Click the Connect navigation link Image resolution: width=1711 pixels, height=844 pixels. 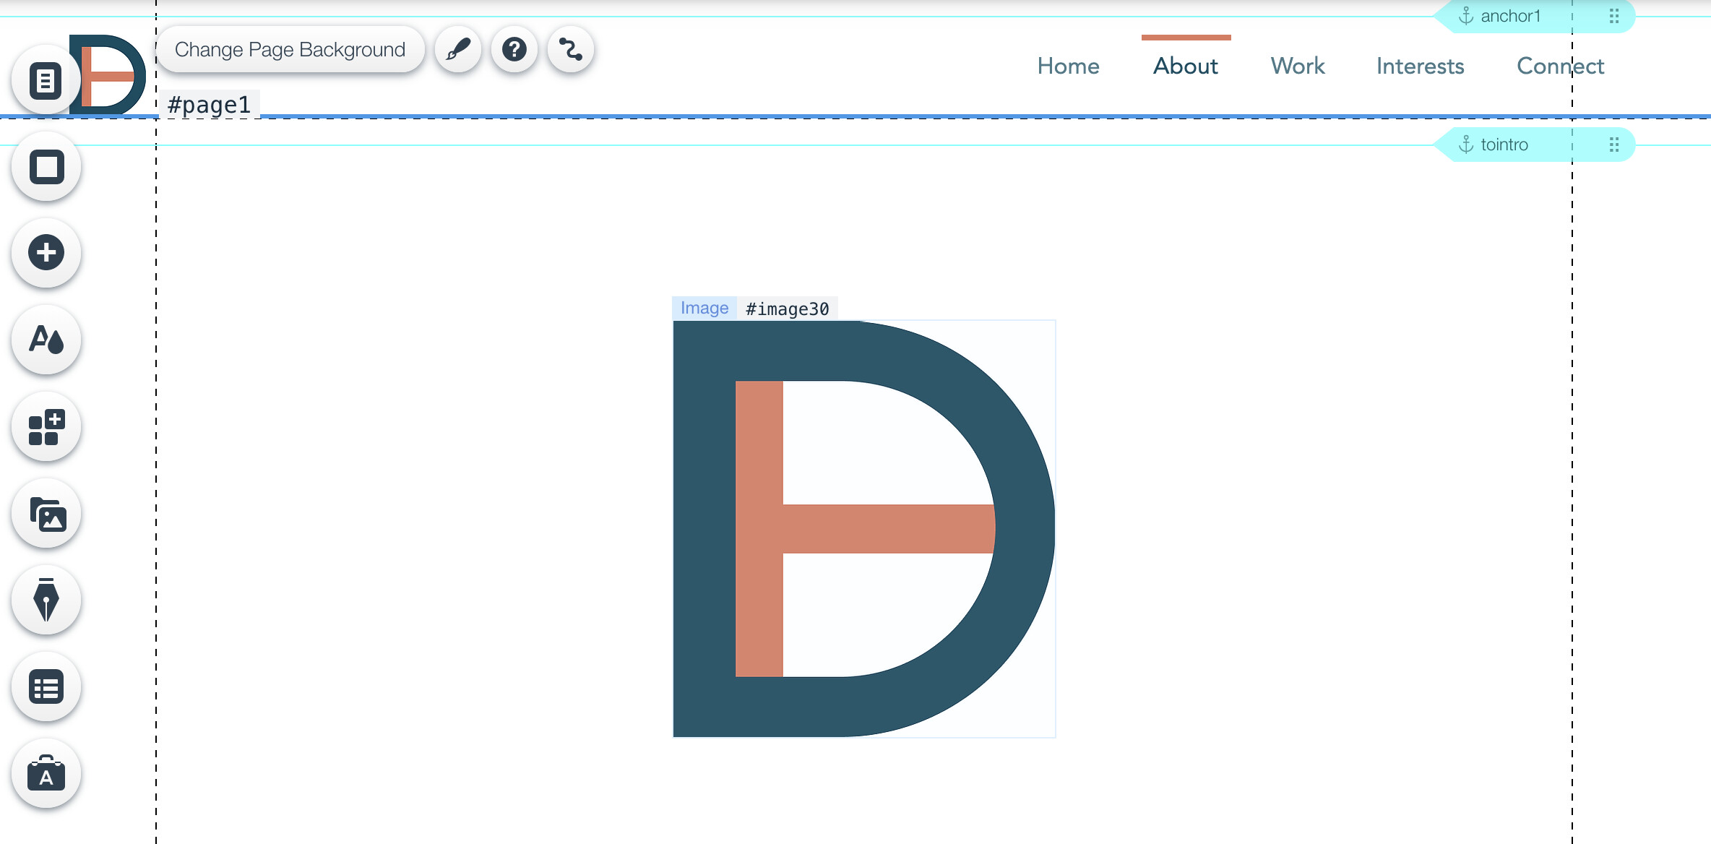coord(1560,66)
